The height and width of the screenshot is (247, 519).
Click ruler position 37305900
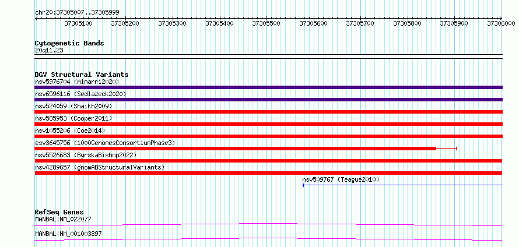[x=454, y=23]
